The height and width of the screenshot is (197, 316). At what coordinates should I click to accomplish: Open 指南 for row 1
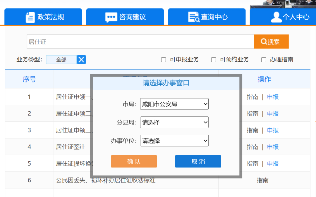(252, 97)
